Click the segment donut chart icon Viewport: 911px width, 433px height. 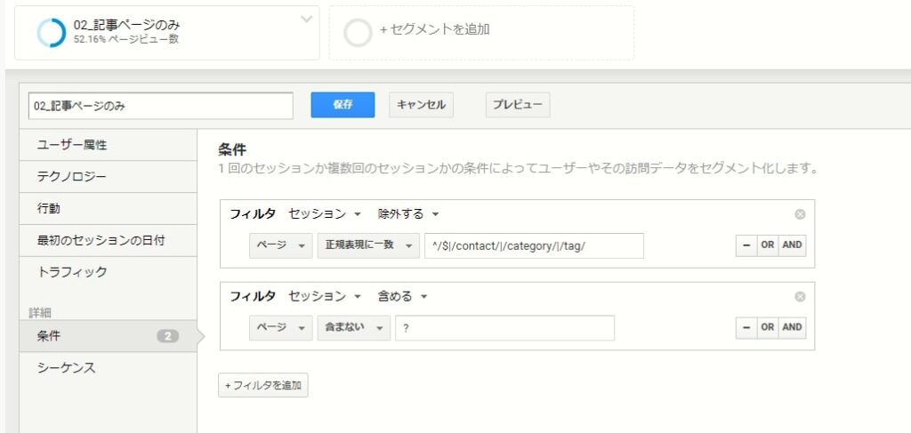(52, 33)
